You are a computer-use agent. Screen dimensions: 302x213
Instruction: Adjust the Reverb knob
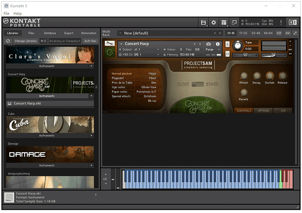(244, 93)
